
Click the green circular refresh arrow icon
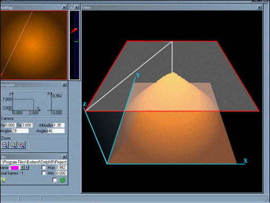[62, 180]
